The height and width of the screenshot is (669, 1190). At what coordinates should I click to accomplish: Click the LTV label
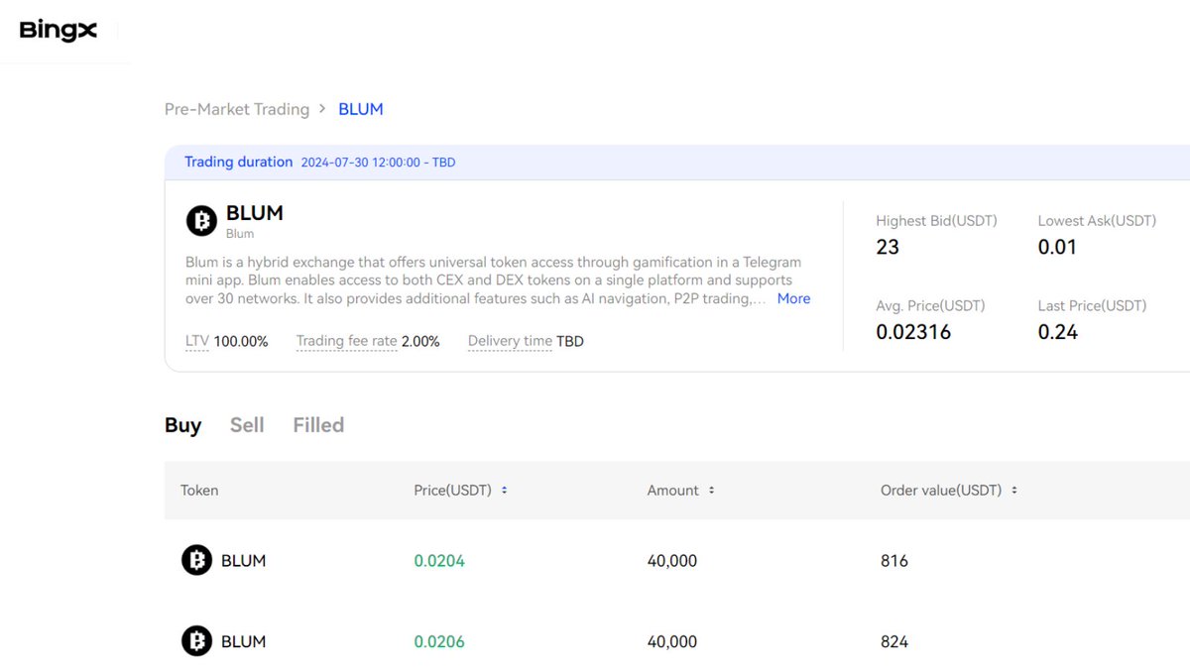(197, 341)
